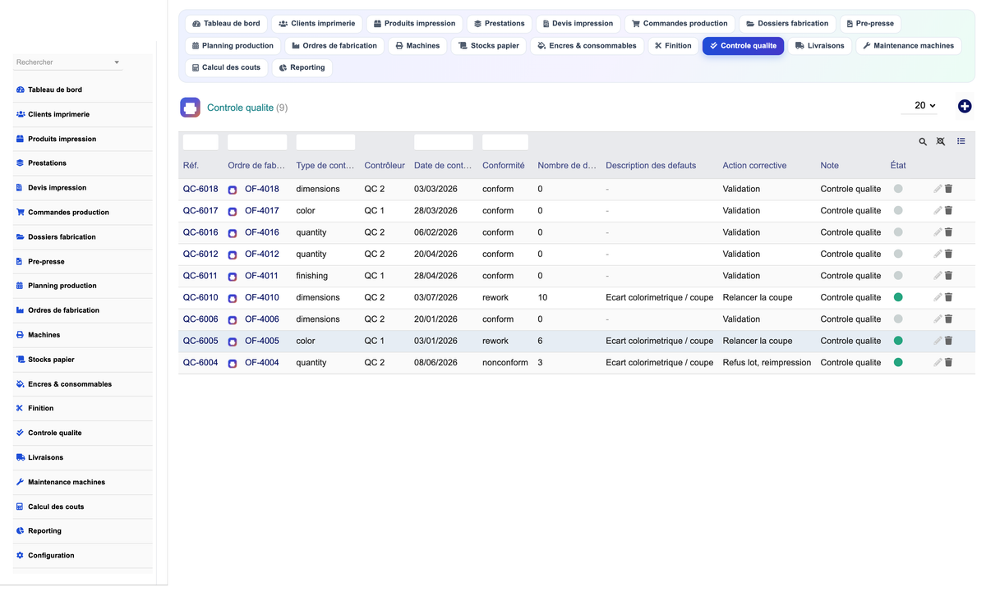The height and width of the screenshot is (610, 986).
Task: Click the edit pencil for QC-6011
Action: pos(938,276)
